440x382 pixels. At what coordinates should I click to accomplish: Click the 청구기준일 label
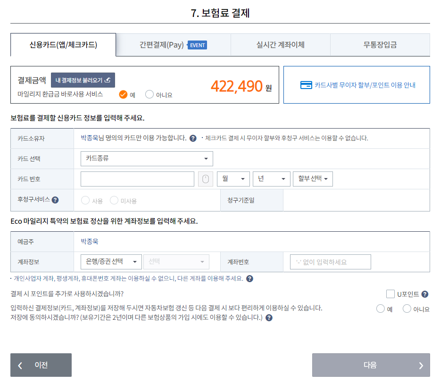click(241, 200)
